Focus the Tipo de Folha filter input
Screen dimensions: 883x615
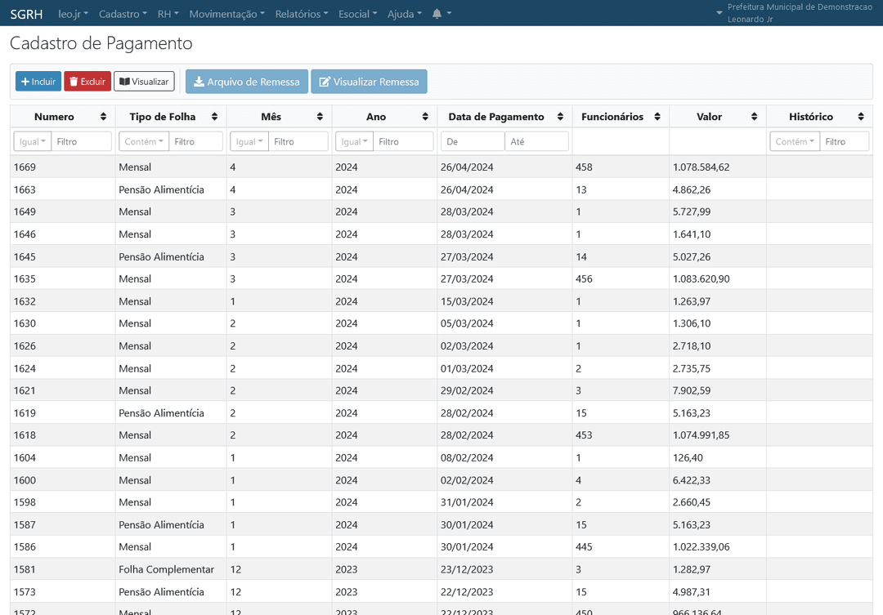tap(196, 141)
